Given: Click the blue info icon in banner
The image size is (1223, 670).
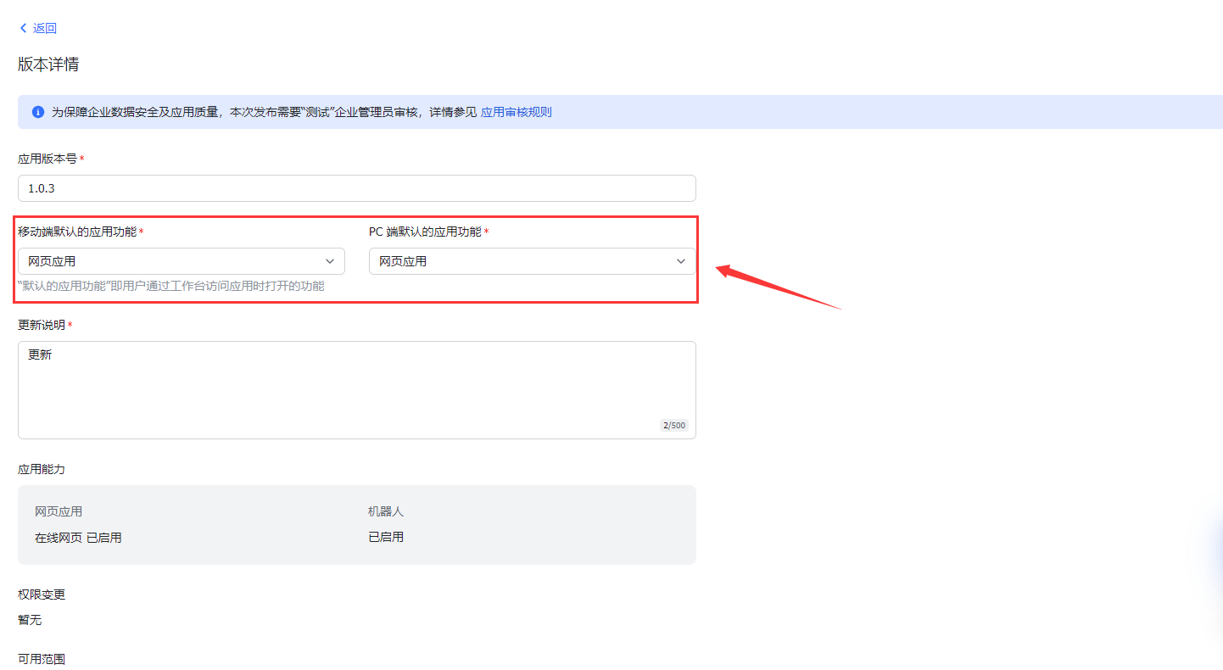Looking at the screenshot, I should 38,112.
